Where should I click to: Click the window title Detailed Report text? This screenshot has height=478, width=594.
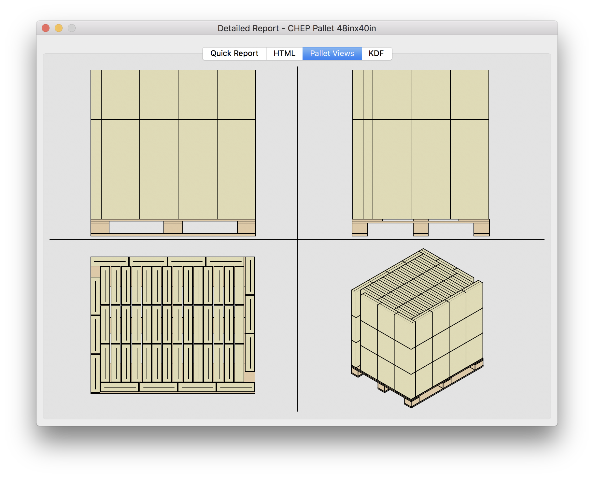click(x=297, y=28)
